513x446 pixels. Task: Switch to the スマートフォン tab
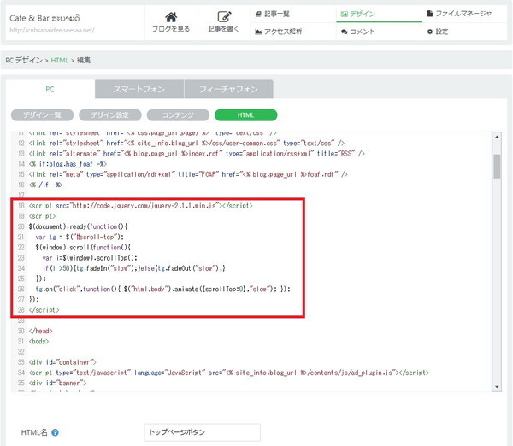[x=139, y=89]
